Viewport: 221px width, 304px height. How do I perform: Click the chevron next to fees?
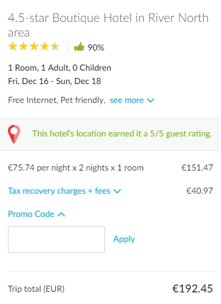[x=117, y=191]
